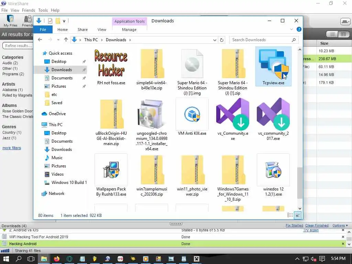Image resolution: width=352 pixels, height=264 pixels.
Task: Open WireShare Options dropdown
Action: pos(340,225)
